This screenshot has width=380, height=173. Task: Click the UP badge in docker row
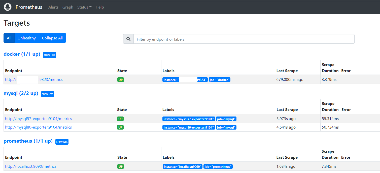pyautogui.click(x=121, y=80)
